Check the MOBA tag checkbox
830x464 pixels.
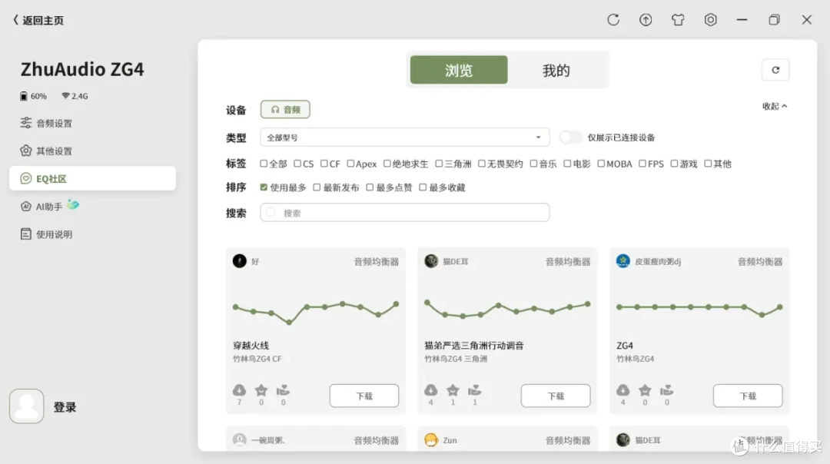pos(601,164)
